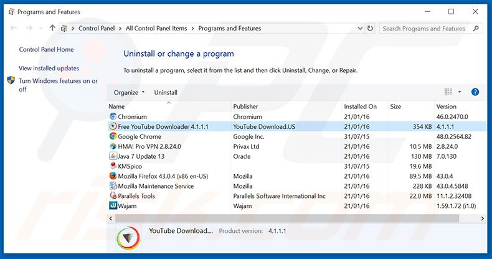Click the 130 MB size cell
Image resolution: width=492 pixels, height=259 pixels.
pos(422,156)
